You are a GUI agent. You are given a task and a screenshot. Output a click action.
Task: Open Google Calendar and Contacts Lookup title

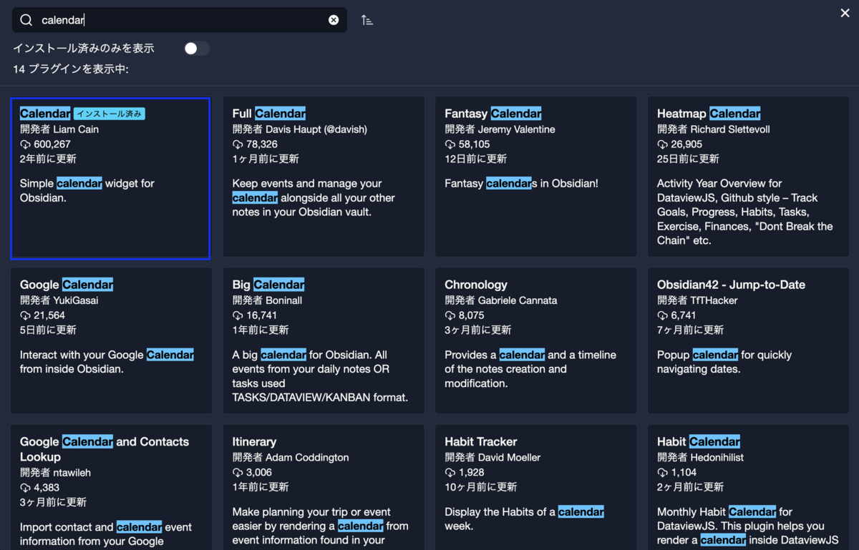(x=105, y=449)
